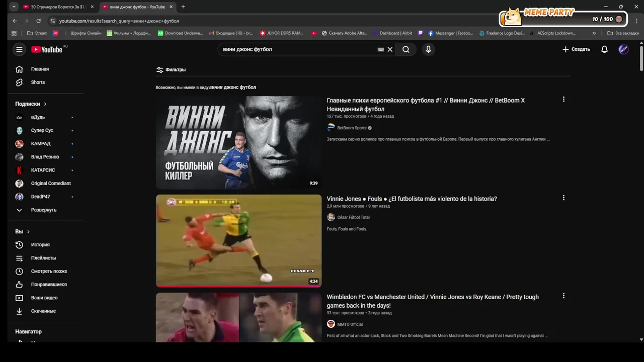Go back in browser history
The width and height of the screenshot is (644, 362).
pyautogui.click(x=15, y=21)
